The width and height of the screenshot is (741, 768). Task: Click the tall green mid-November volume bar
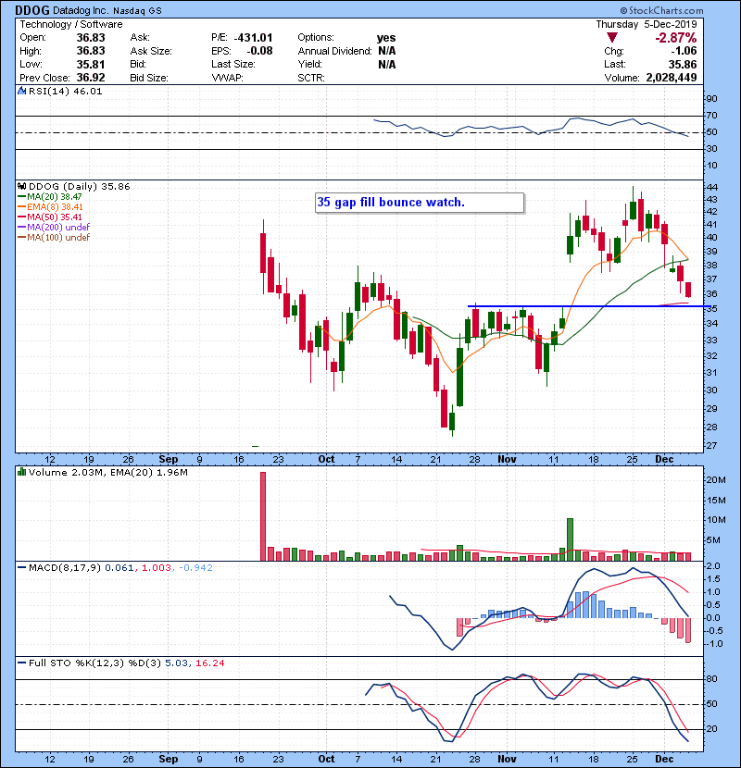click(x=570, y=539)
